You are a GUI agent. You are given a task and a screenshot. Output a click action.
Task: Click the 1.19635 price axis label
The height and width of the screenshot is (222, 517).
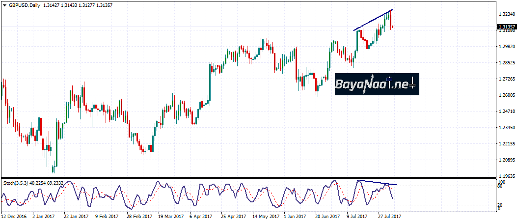pyautogui.click(x=505, y=176)
